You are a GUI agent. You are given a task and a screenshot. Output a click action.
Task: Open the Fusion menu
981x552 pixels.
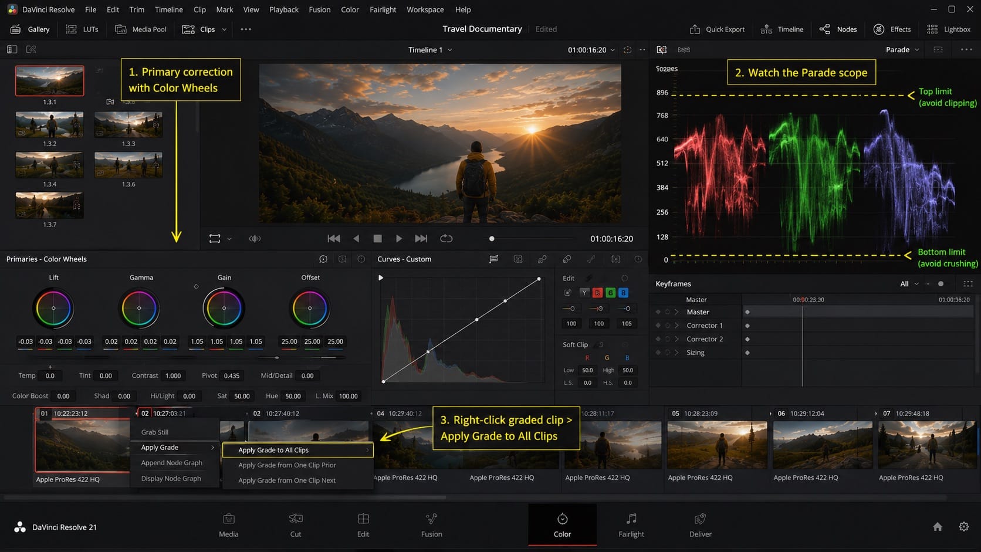[320, 9]
